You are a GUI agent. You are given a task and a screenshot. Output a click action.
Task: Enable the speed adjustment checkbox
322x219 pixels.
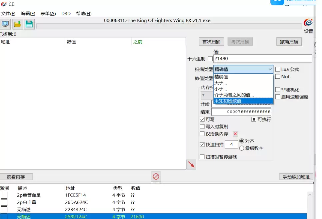[278, 97]
